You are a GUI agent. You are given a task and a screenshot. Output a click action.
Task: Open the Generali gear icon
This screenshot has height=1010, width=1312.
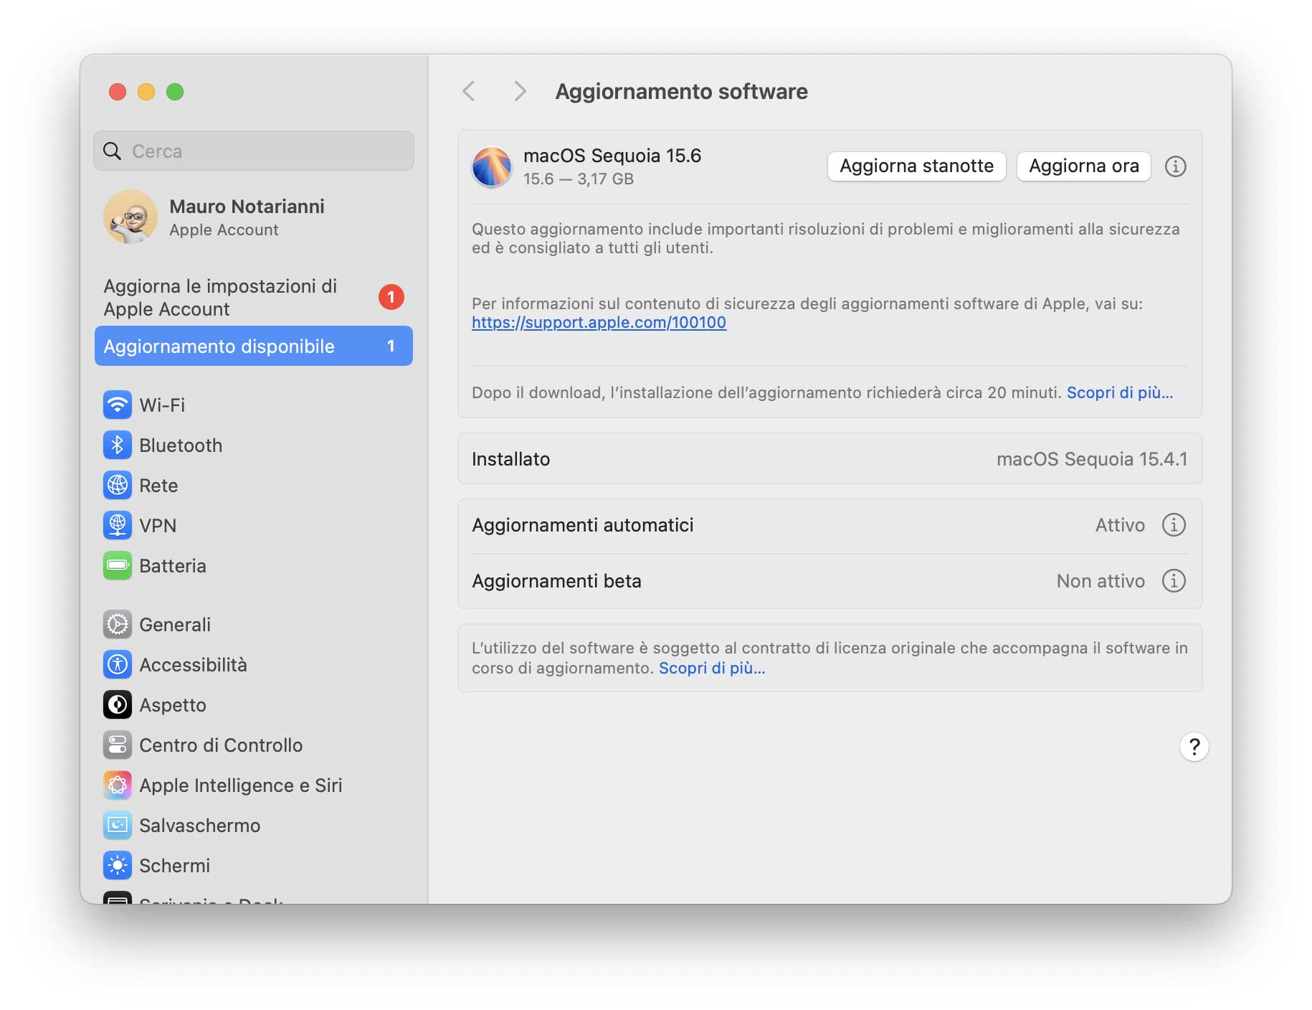pyautogui.click(x=118, y=625)
